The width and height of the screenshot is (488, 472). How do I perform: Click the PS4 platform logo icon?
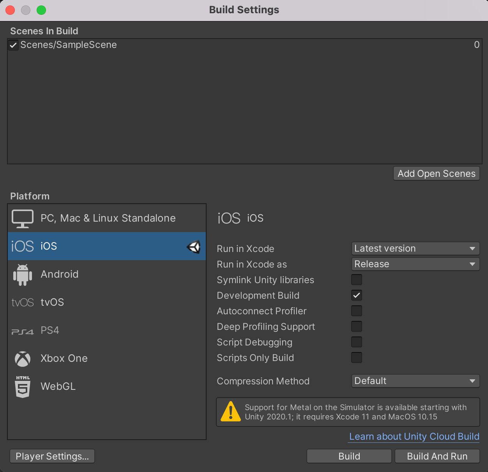pos(23,331)
